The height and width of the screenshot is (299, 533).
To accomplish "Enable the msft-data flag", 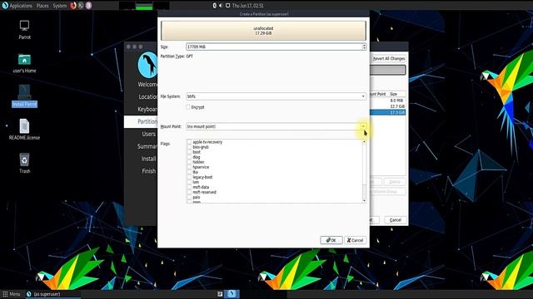I will (x=189, y=187).
